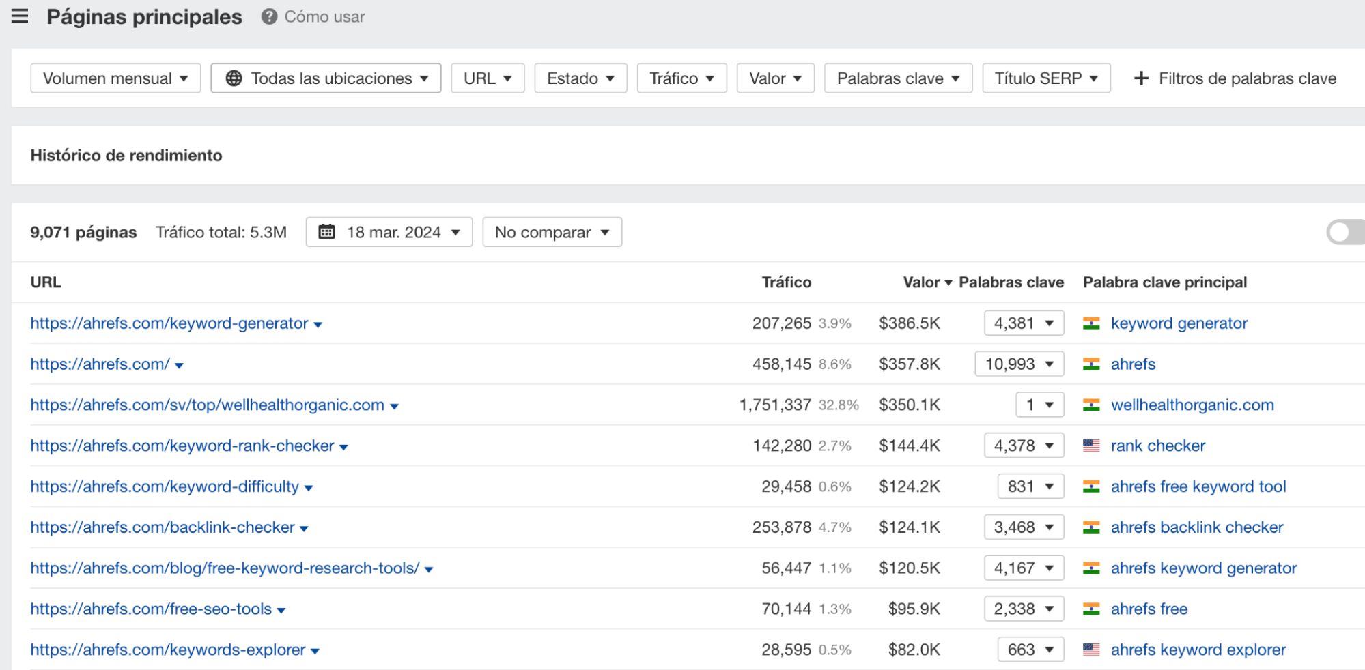
Task: Open the Título SERP filter dropdown
Action: 1045,78
